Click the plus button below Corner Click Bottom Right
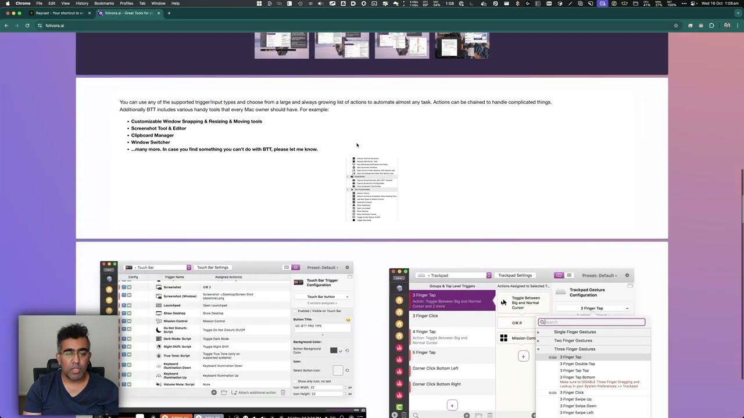 [x=452, y=405]
